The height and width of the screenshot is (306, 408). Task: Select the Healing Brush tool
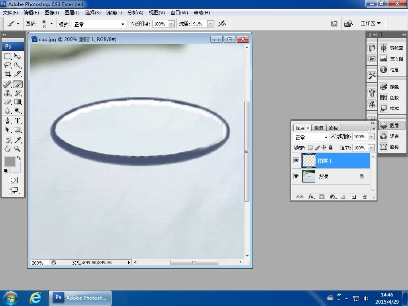pyautogui.click(x=8, y=84)
